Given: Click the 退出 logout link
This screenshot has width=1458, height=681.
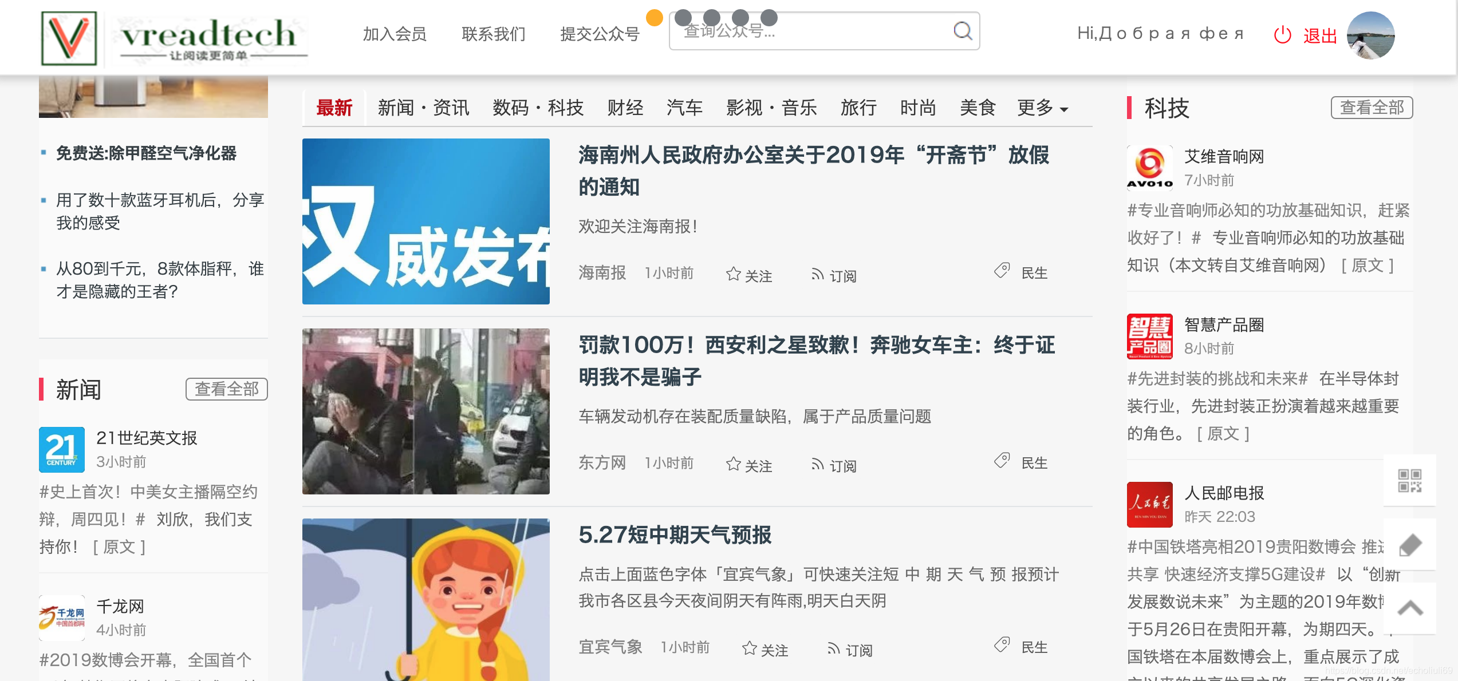Looking at the screenshot, I should (1320, 36).
